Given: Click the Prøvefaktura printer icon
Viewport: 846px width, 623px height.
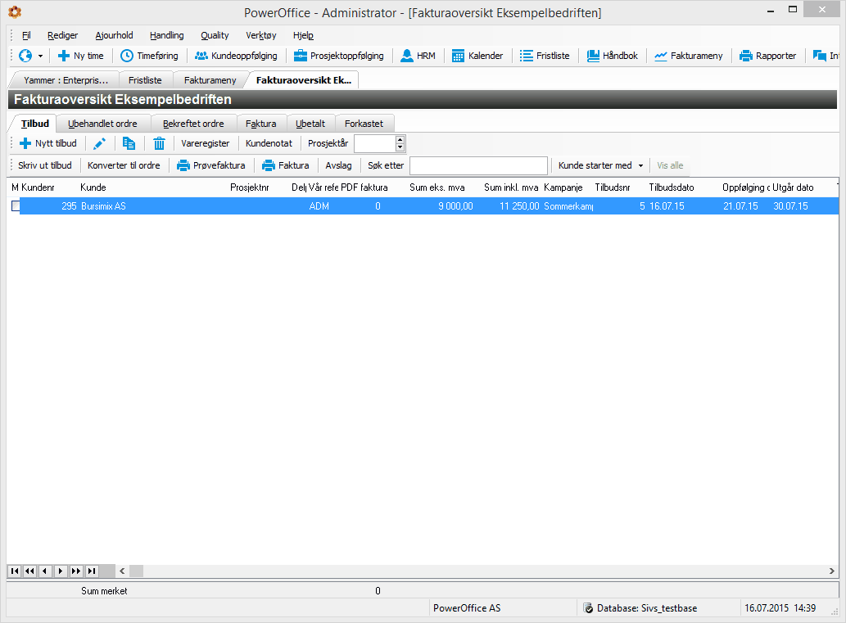Looking at the screenshot, I should click(x=183, y=165).
